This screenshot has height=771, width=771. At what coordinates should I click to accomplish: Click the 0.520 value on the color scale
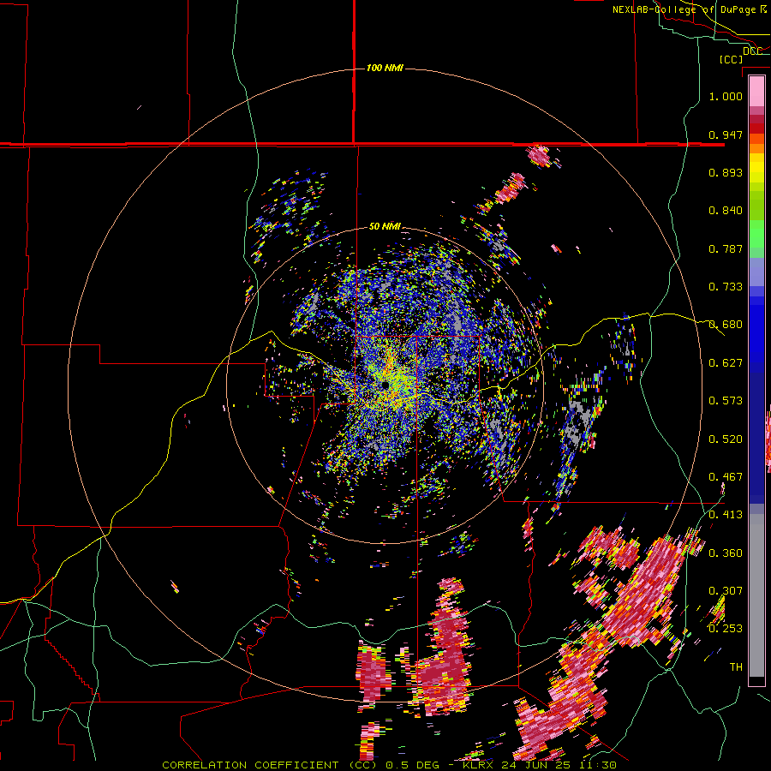pyautogui.click(x=726, y=439)
